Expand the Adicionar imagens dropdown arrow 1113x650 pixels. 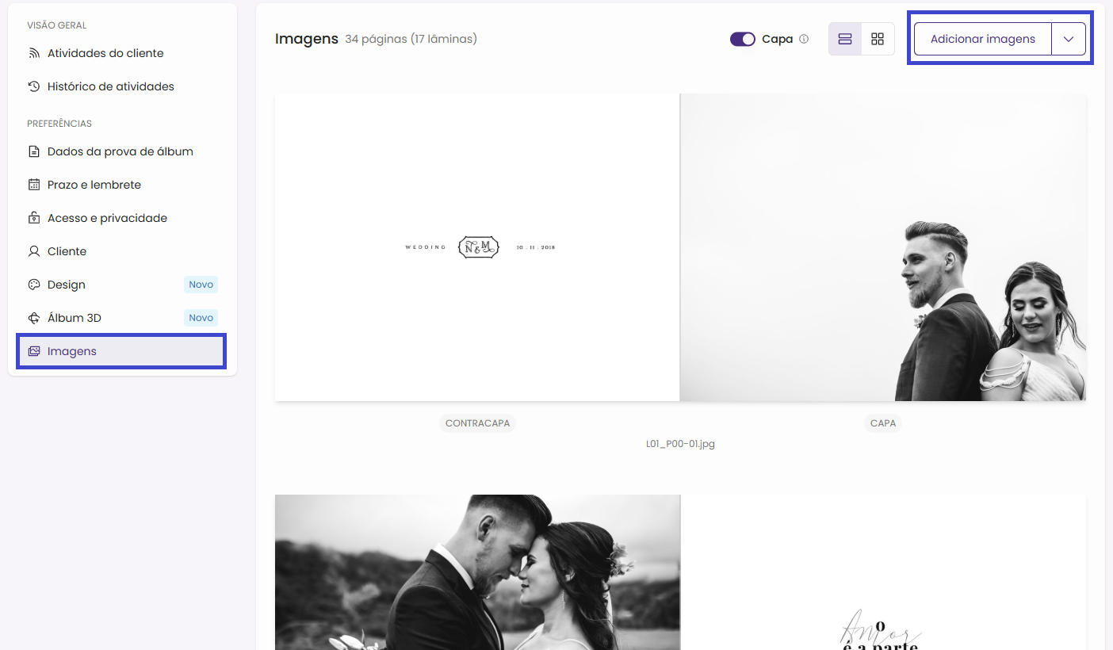(x=1069, y=39)
